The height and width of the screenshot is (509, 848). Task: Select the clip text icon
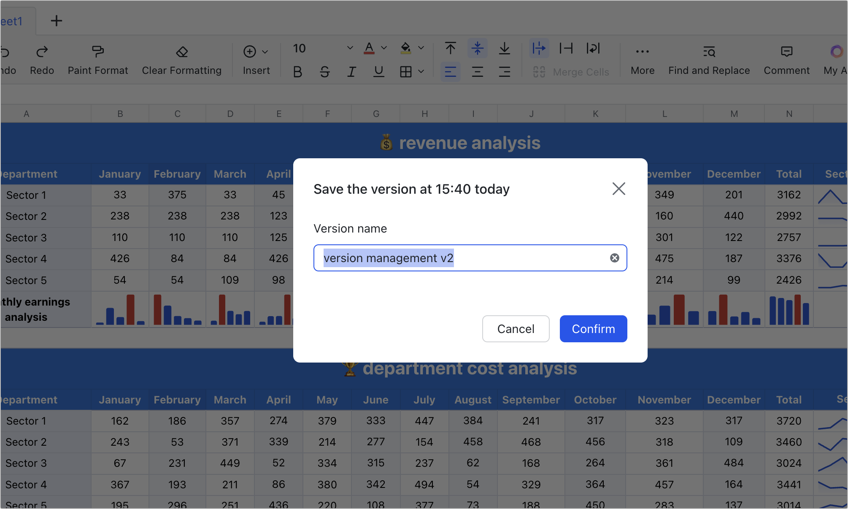point(566,48)
